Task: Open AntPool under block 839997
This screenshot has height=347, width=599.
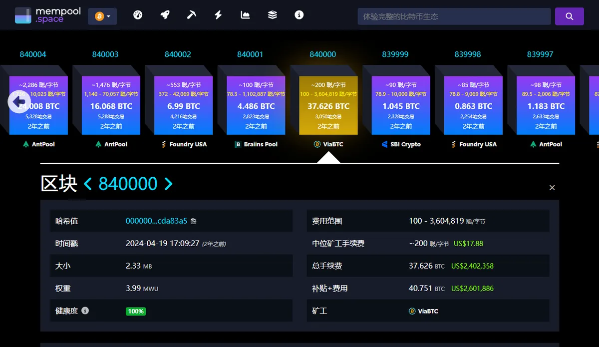Action: (546, 144)
